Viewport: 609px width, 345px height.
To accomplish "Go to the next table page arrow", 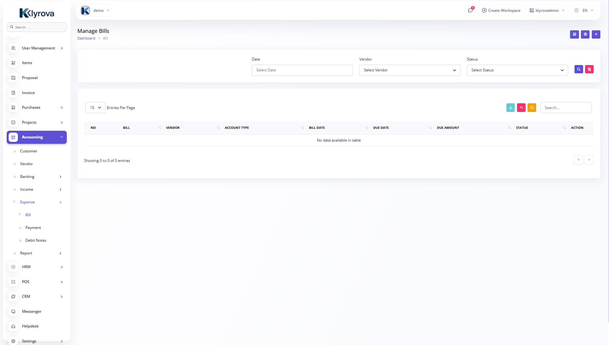I will click(x=589, y=160).
